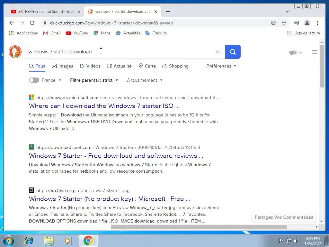Image resolution: width=329 pixels, height=247 pixels.
Task: Open the Gmail bookmark
Action: coord(52,33)
